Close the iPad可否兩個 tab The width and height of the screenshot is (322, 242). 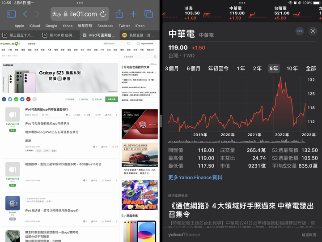click(85, 35)
